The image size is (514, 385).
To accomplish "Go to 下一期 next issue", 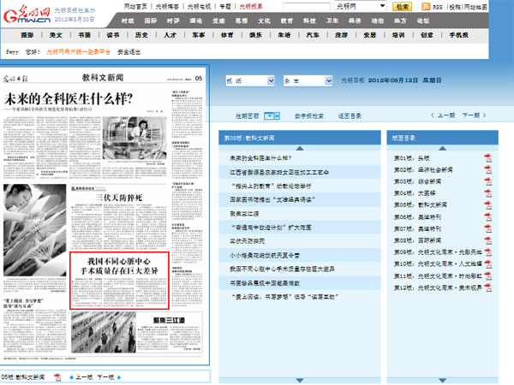I will tap(470, 115).
